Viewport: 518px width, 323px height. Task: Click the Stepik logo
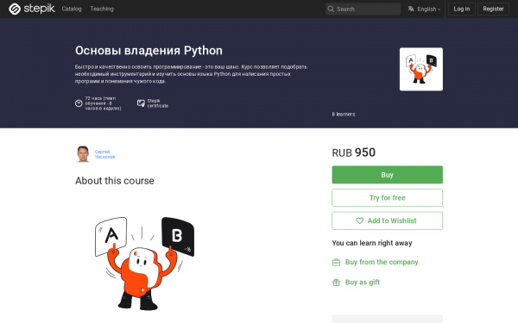[x=32, y=9]
